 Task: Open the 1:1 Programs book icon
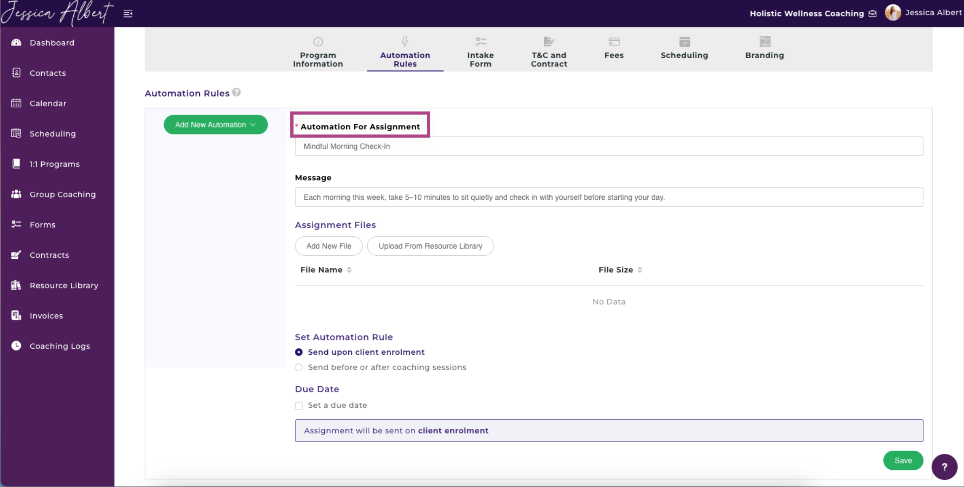point(16,163)
